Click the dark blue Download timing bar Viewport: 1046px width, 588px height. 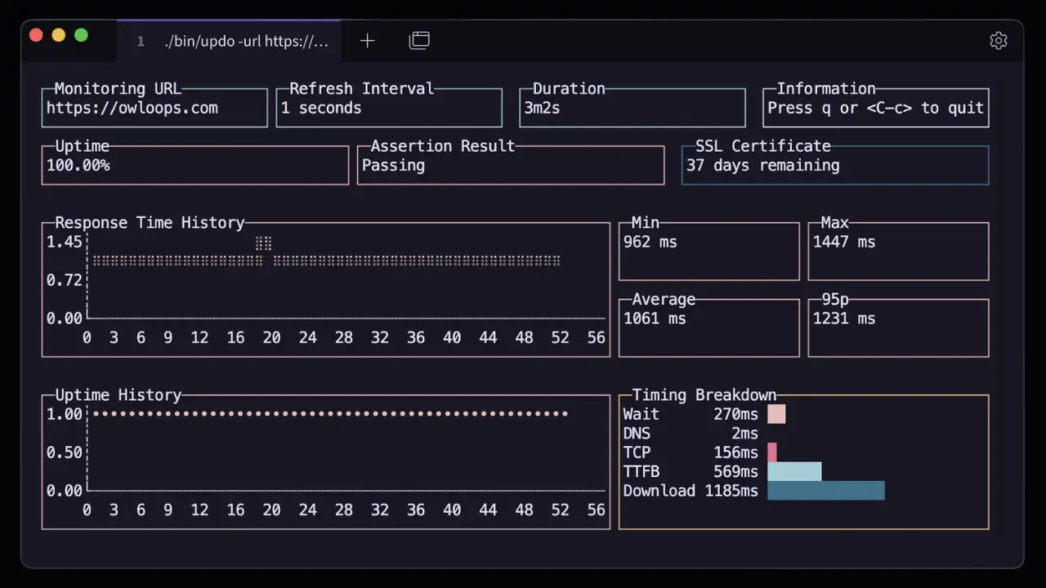[825, 491]
